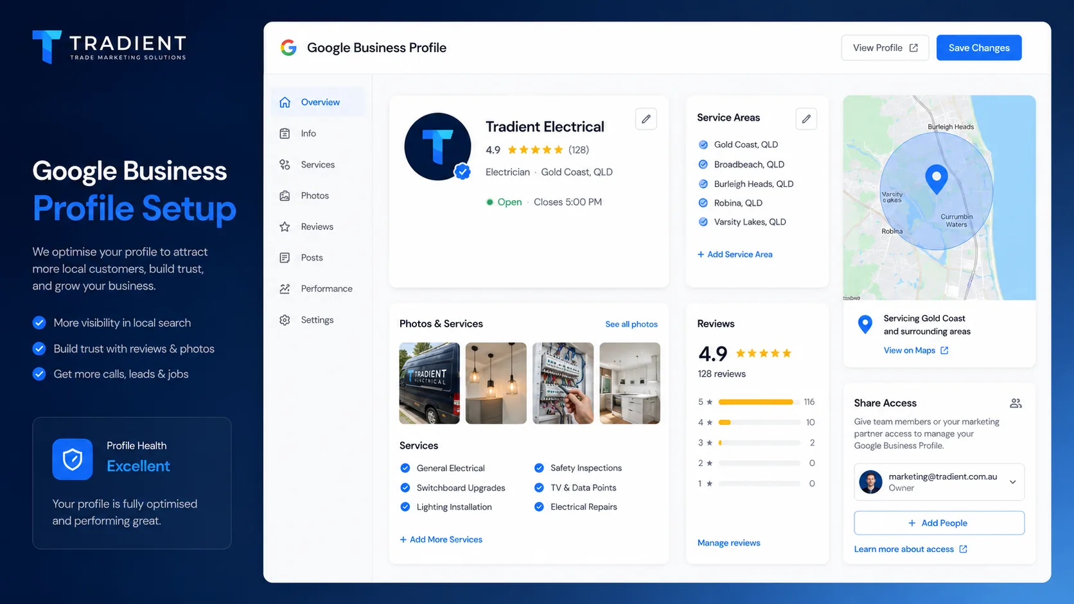Edit the Tradient Electrical business card
Viewport: 1074px width, 604px height.
pos(646,119)
